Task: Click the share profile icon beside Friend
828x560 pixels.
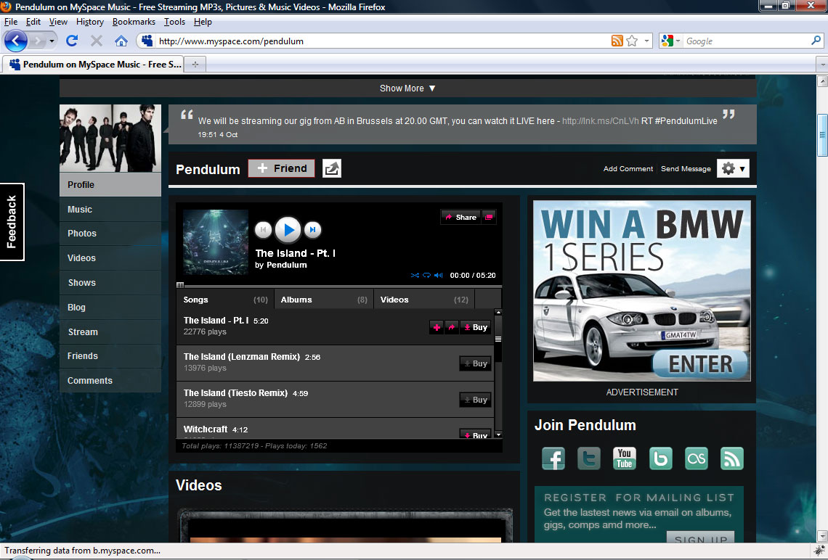Action: pos(332,168)
